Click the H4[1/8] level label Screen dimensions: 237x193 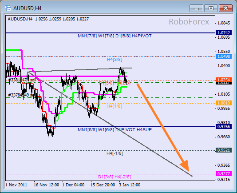point(114,106)
